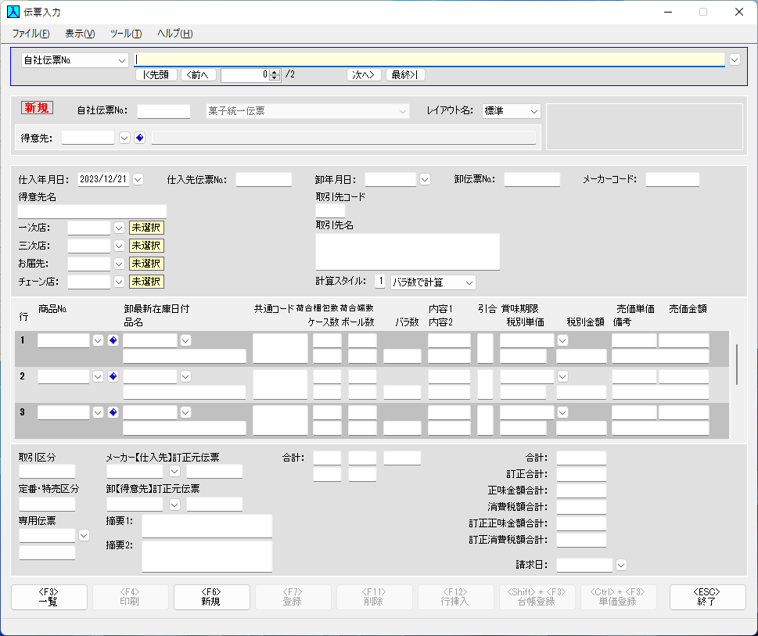Screen dimensions: 758x636
Task: Click the 計算スタイル number field showing 1
Action: (x=380, y=282)
